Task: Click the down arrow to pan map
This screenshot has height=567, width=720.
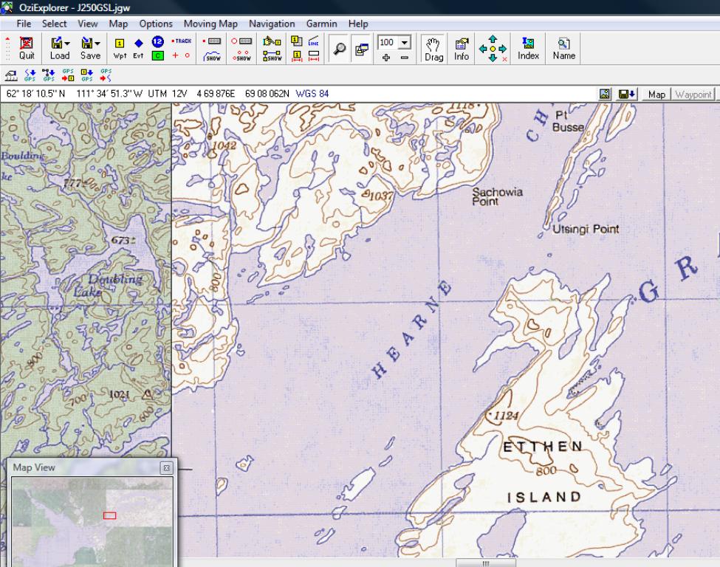Action: coord(493,58)
